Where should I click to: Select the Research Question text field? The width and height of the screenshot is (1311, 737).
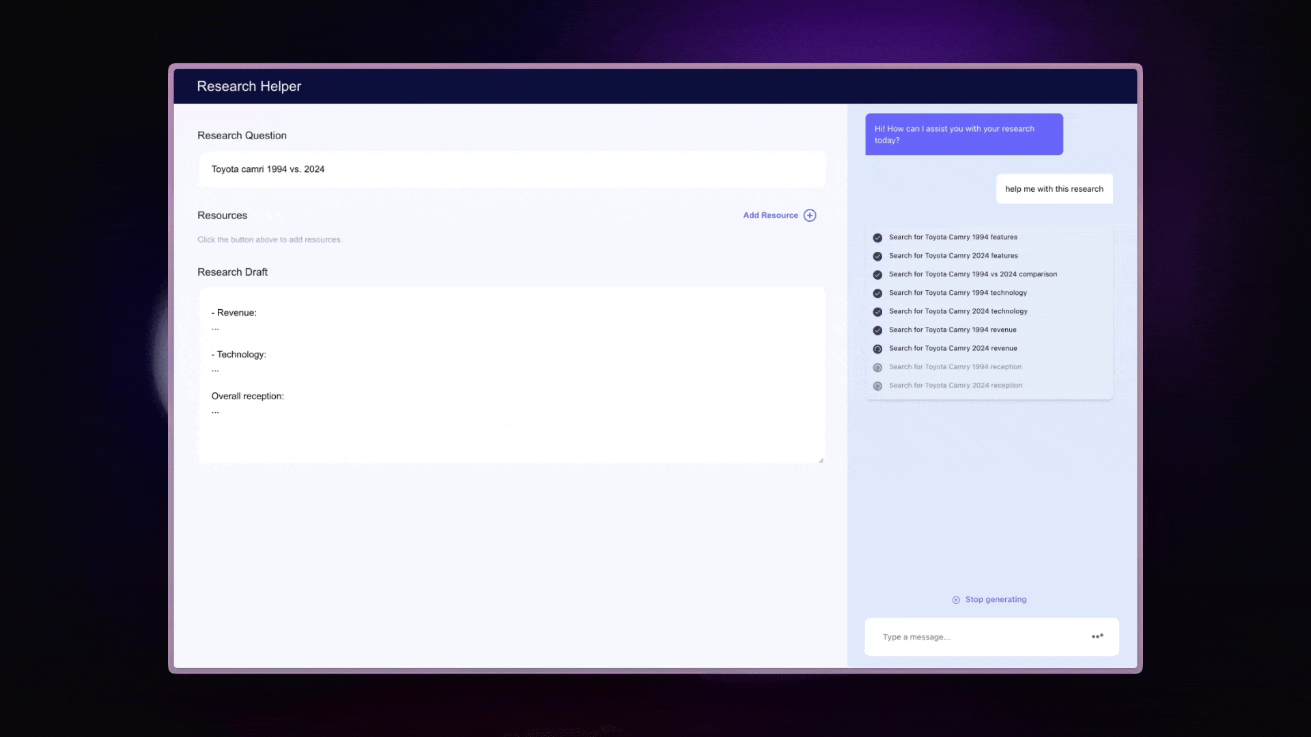click(x=511, y=169)
